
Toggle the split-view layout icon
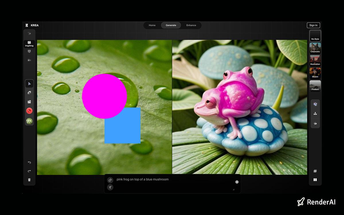click(315, 180)
